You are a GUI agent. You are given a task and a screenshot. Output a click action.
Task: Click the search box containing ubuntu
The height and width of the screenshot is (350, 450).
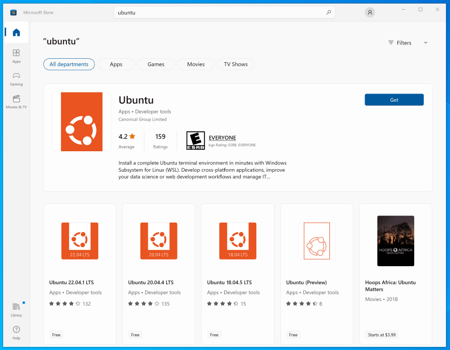(x=224, y=12)
